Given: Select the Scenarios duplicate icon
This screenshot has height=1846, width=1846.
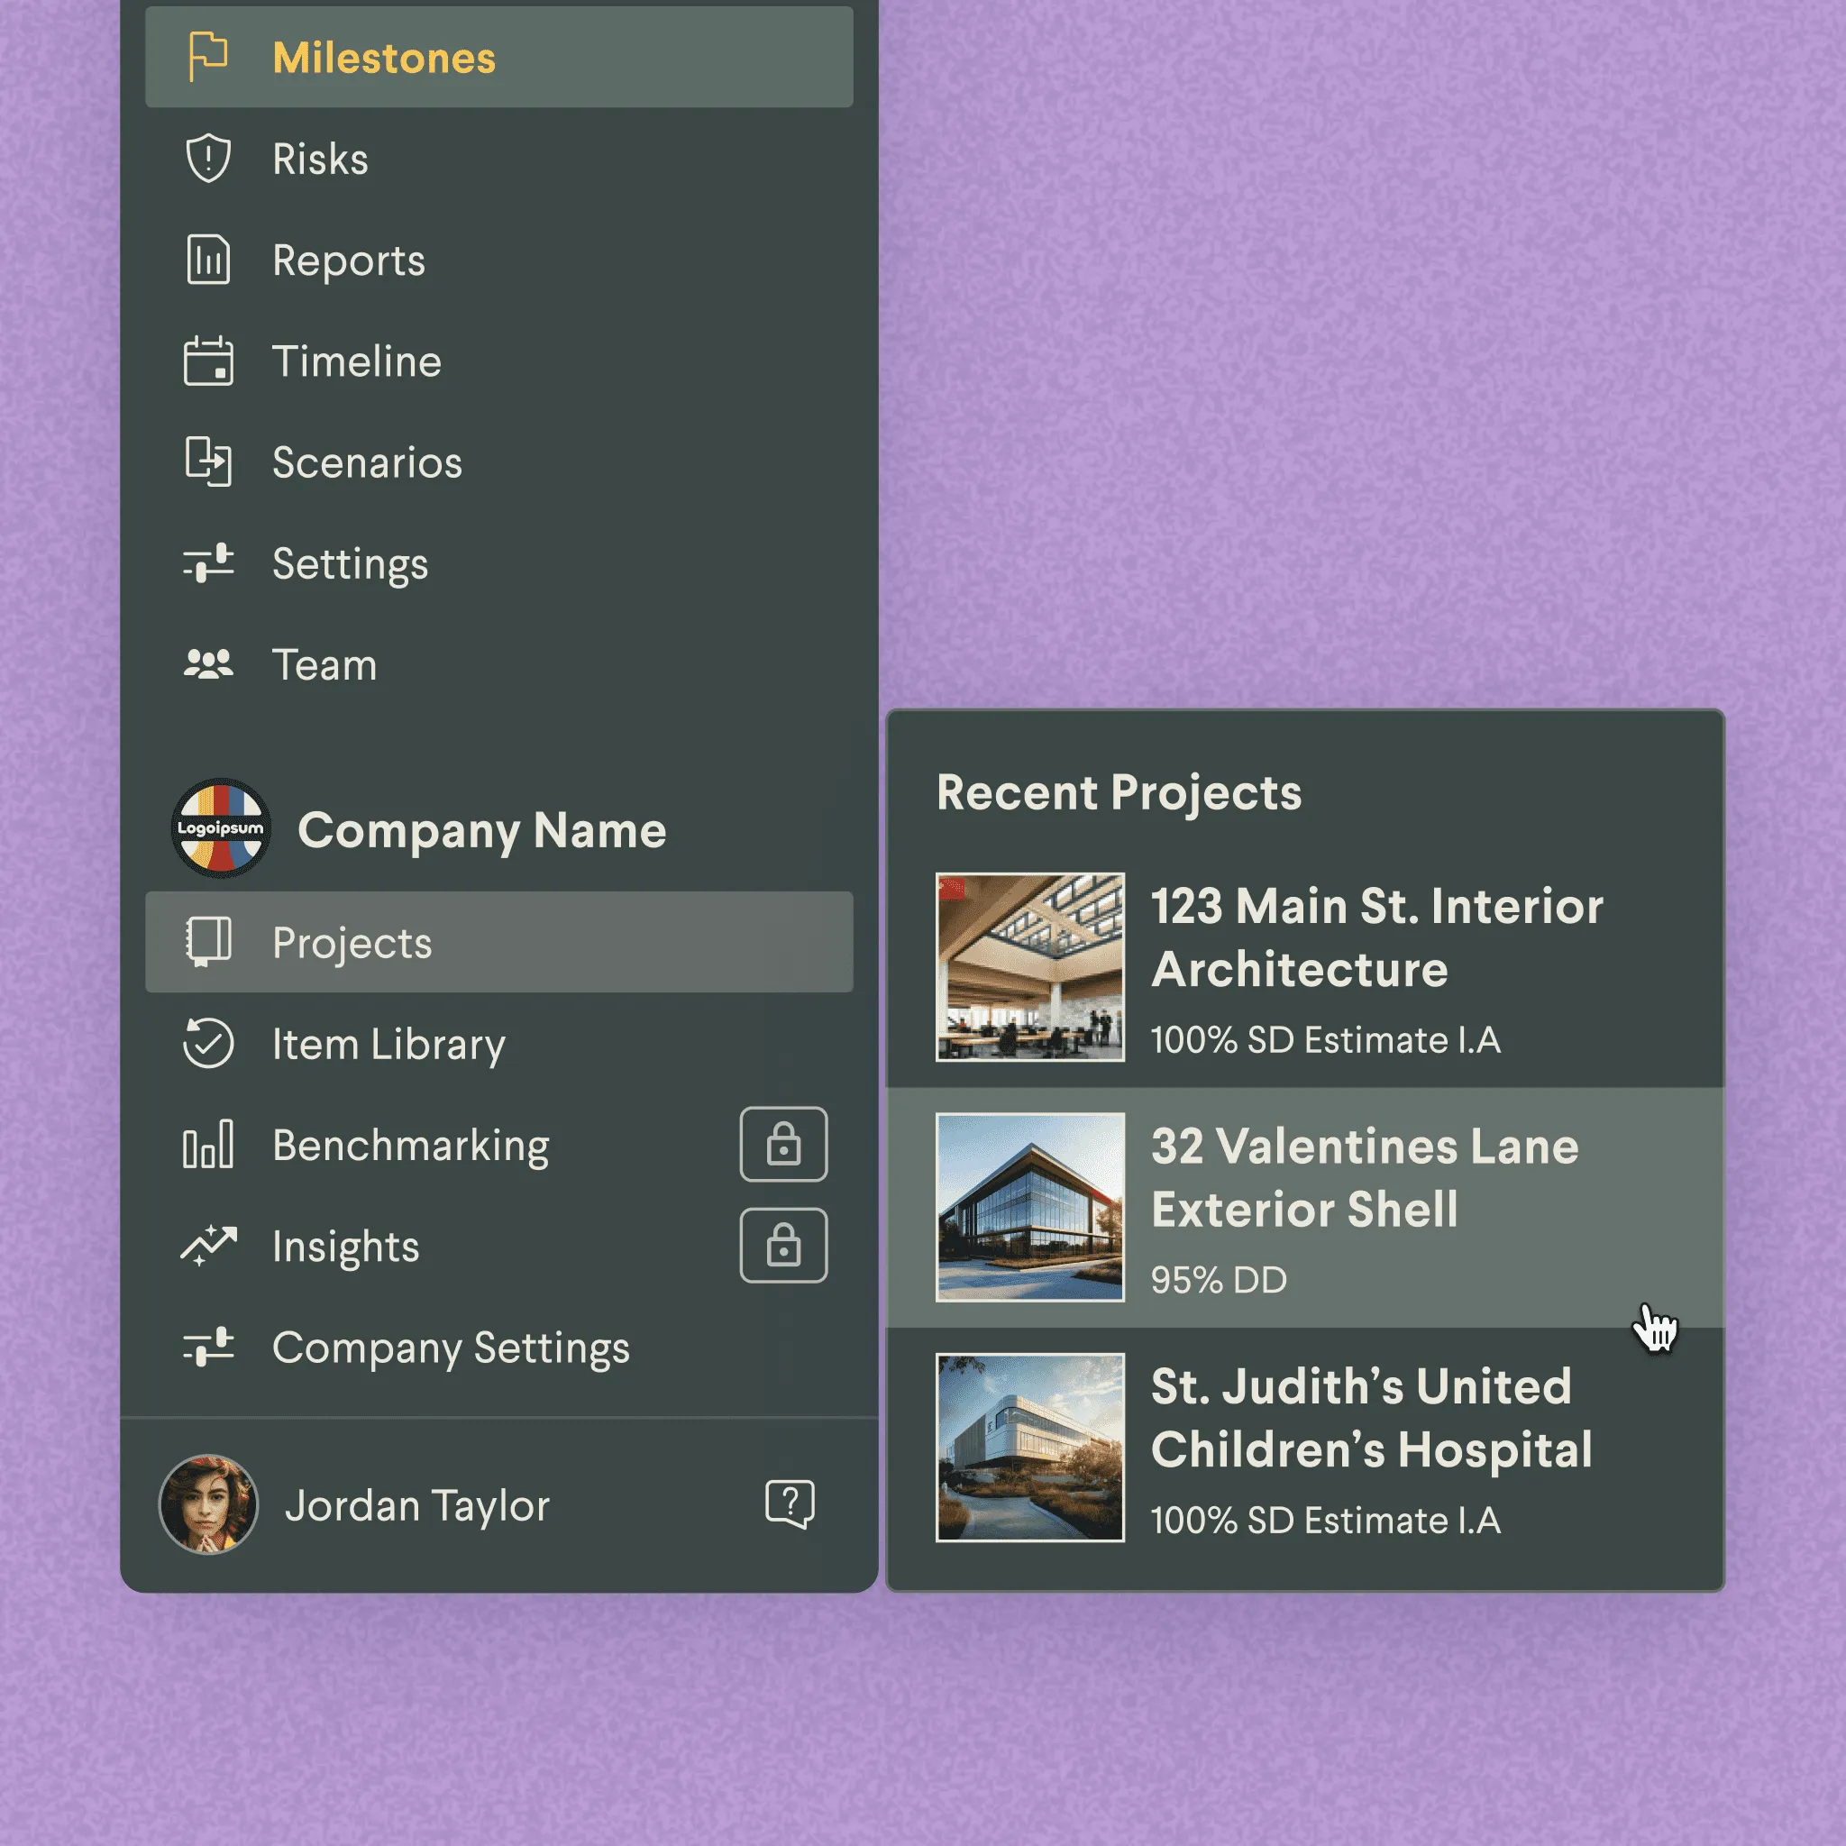Looking at the screenshot, I should point(207,462).
